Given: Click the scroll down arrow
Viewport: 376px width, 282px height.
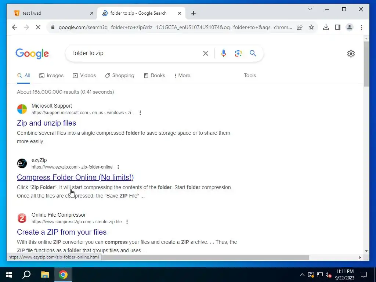Looking at the screenshot, I should 366,251.
